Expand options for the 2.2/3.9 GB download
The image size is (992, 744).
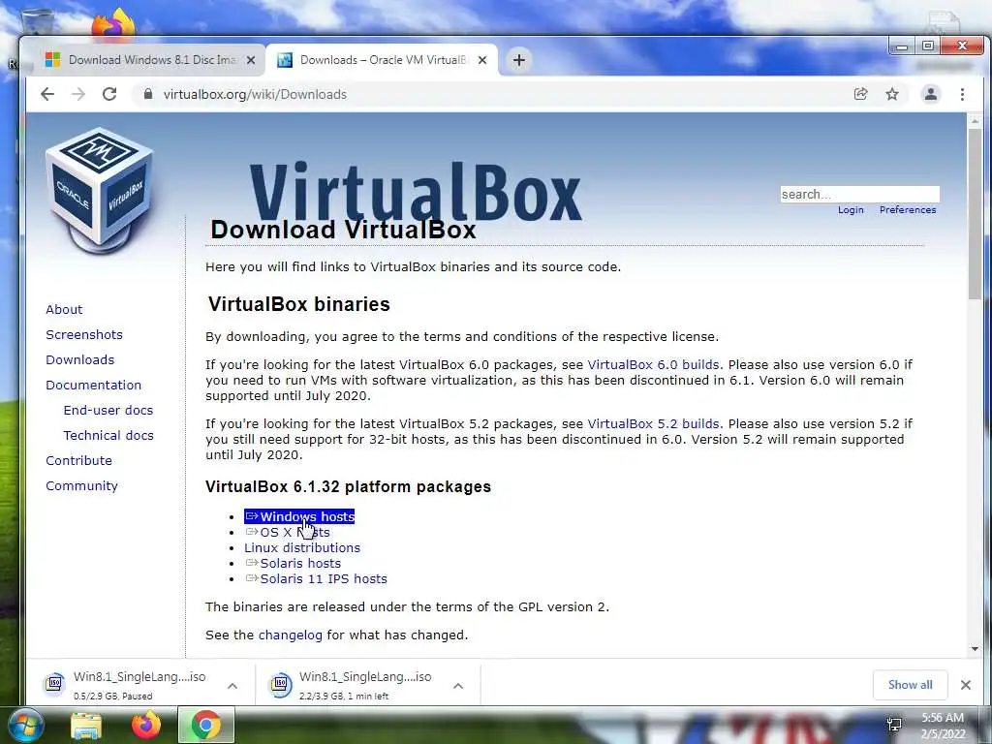pyautogui.click(x=458, y=685)
